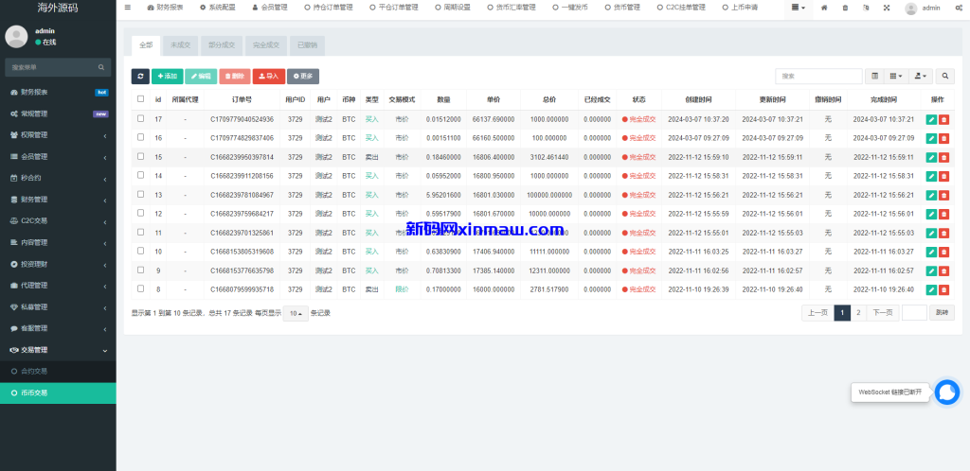Click the grey 更多 button
The height and width of the screenshot is (471, 970).
303,76
